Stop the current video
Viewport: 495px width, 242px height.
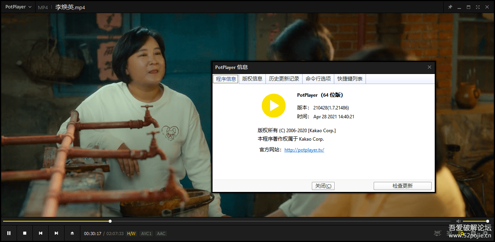pyautogui.click(x=24, y=233)
